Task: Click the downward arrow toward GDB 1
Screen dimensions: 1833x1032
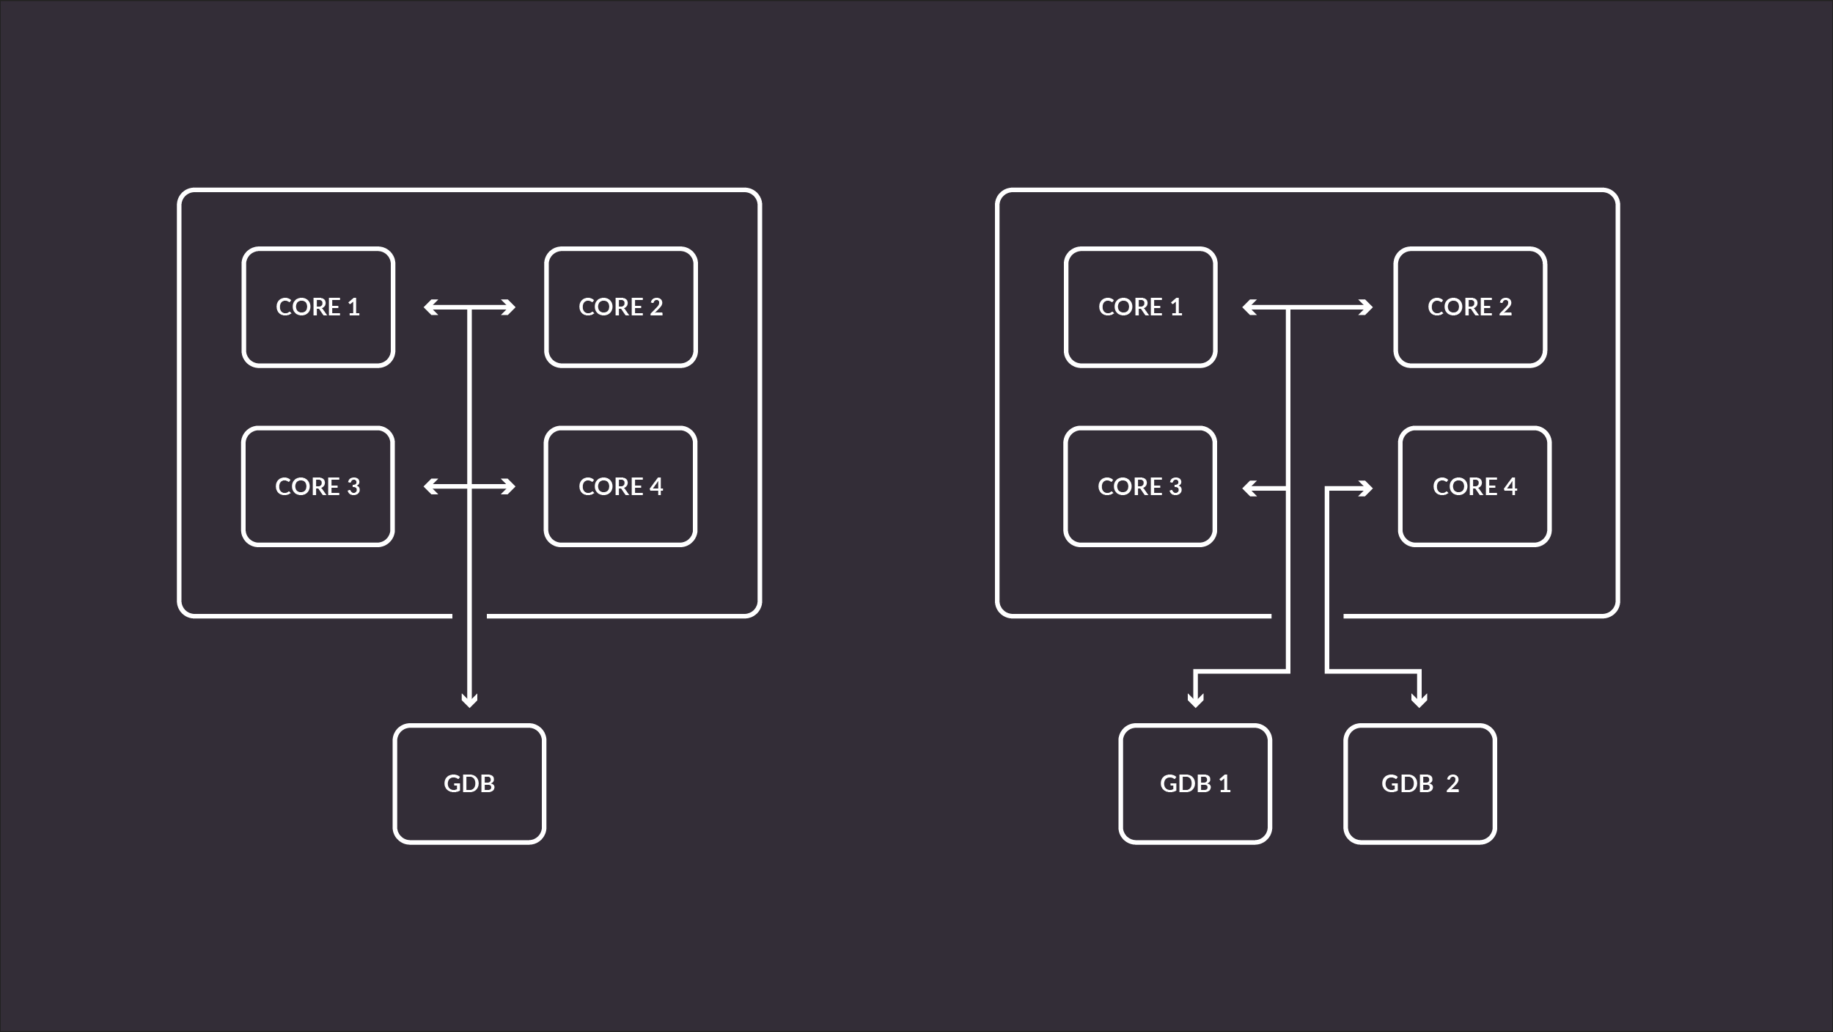Action: (1194, 695)
